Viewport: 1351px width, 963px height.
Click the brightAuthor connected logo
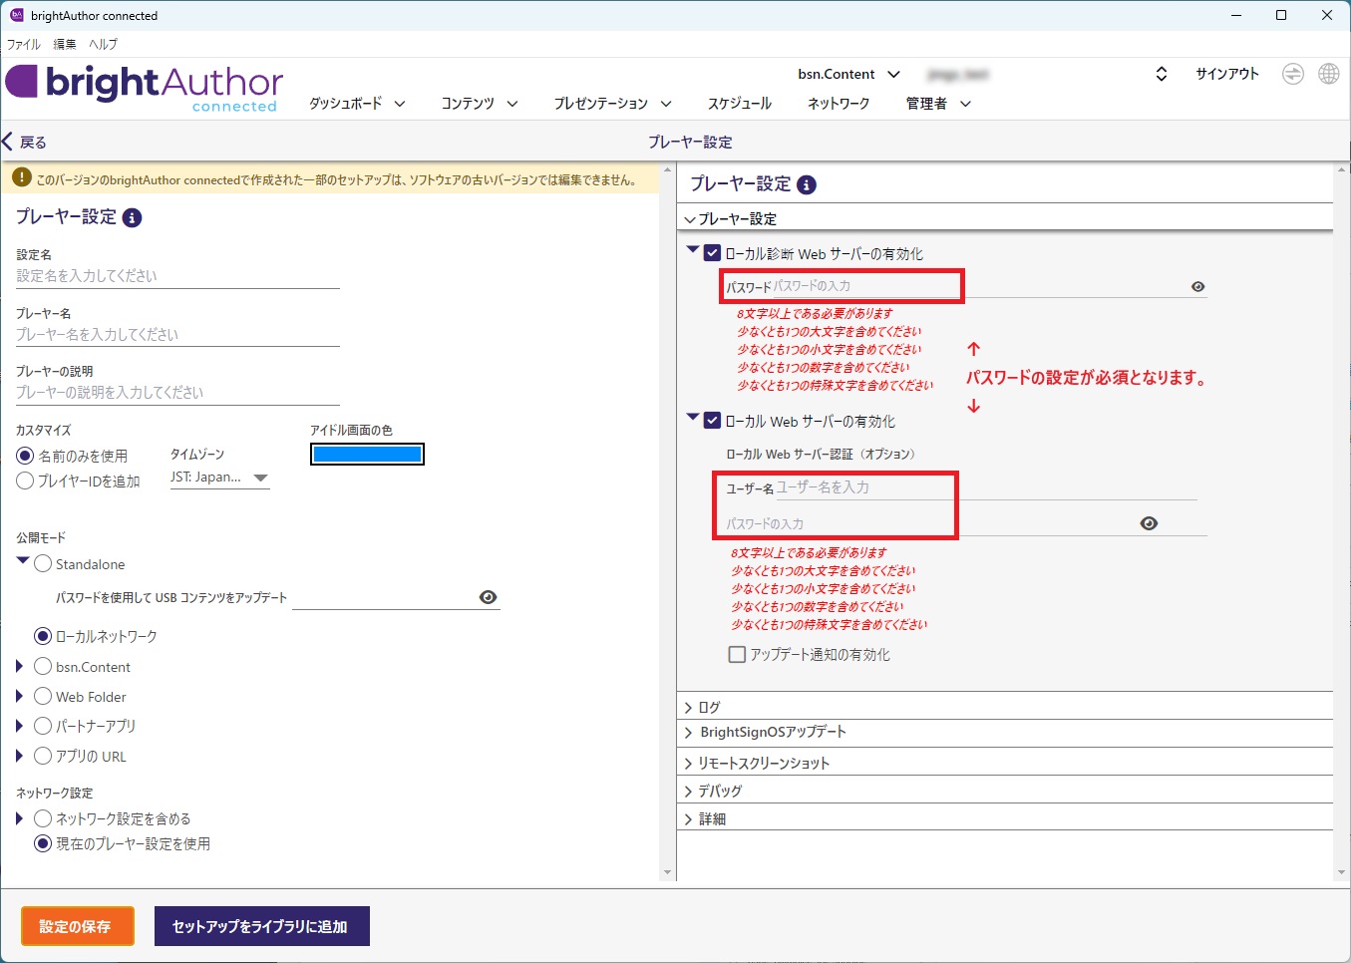pos(145,88)
